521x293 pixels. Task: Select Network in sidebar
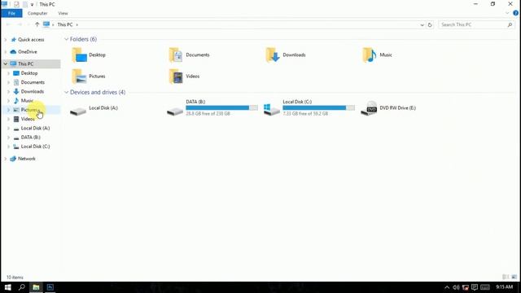27,159
